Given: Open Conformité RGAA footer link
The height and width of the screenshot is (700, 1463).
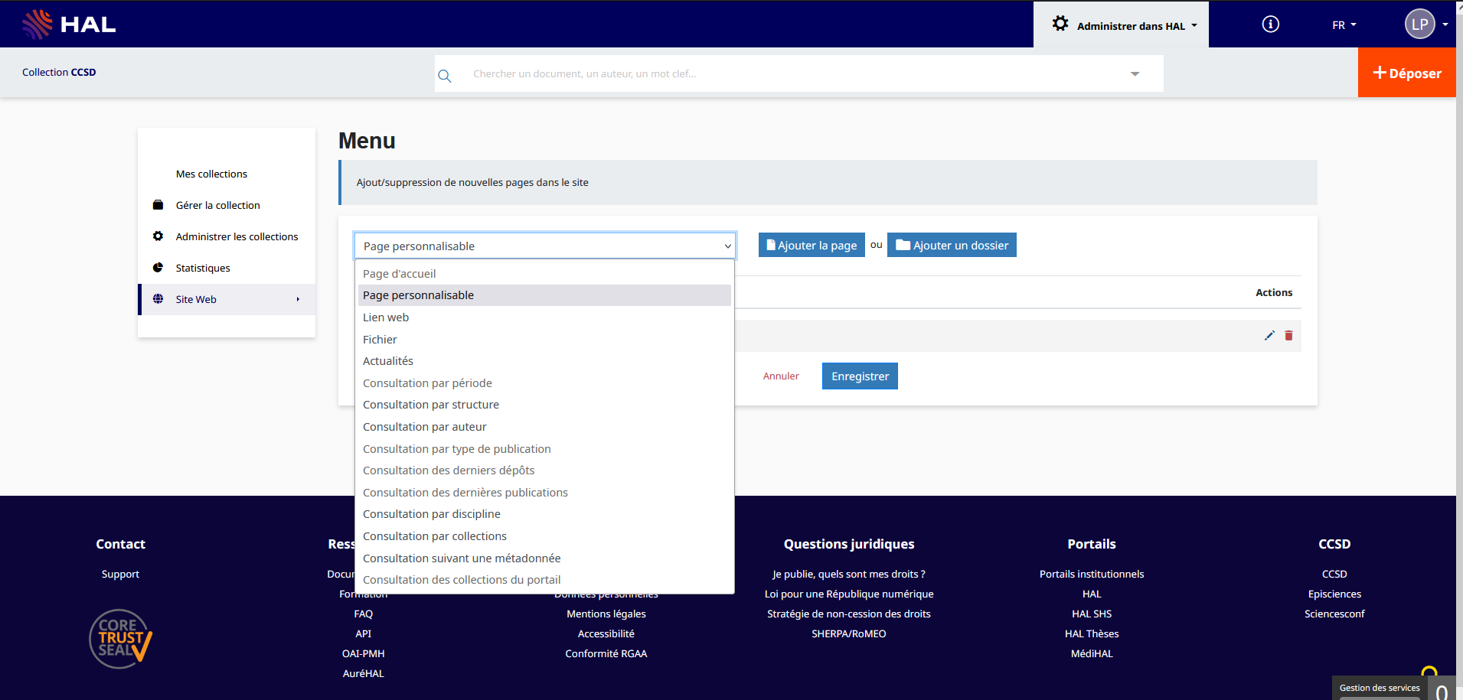Looking at the screenshot, I should [606, 653].
